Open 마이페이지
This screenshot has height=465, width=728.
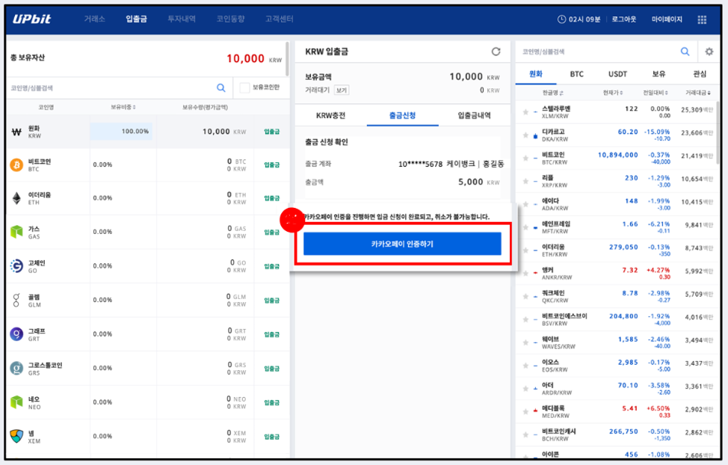[x=667, y=19]
